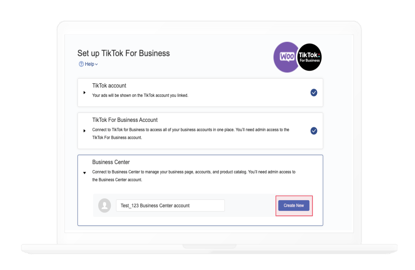415x270 pixels.
Task: Click the WooCommerce purple logo icon
Action: tap(286, 57)
